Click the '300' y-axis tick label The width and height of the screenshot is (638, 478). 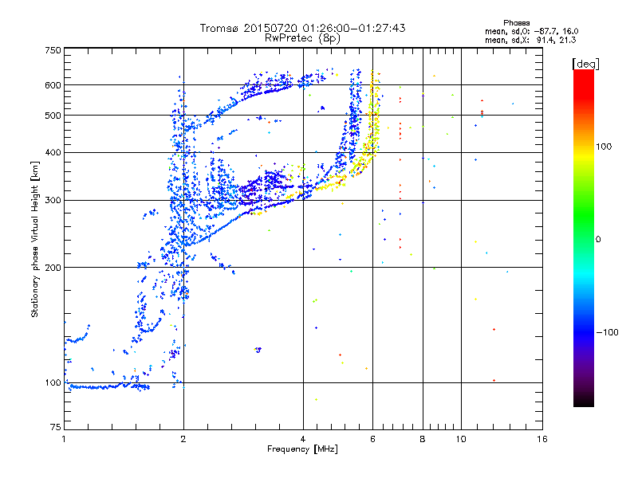pyautogui.click(x=53, y=201)
